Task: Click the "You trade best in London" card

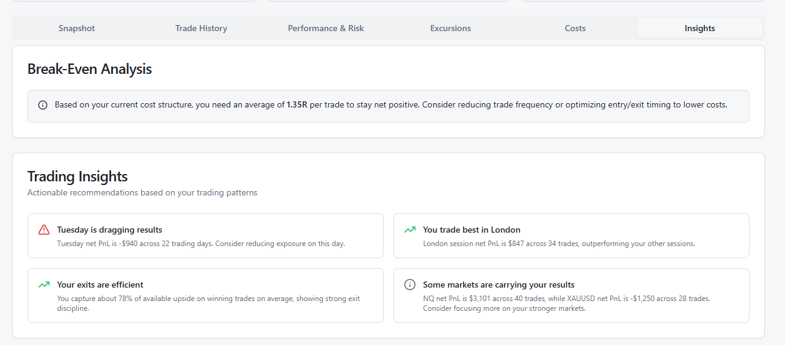Action: pyautogui.click(x=571, y=236)
